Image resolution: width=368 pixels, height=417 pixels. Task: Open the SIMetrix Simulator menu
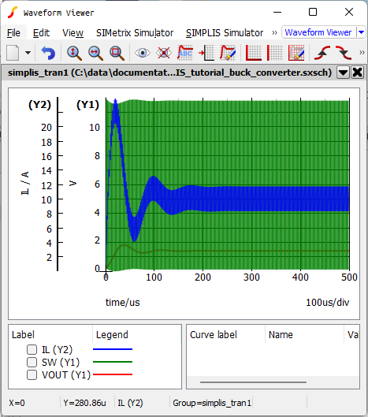(x=135, y=33)
